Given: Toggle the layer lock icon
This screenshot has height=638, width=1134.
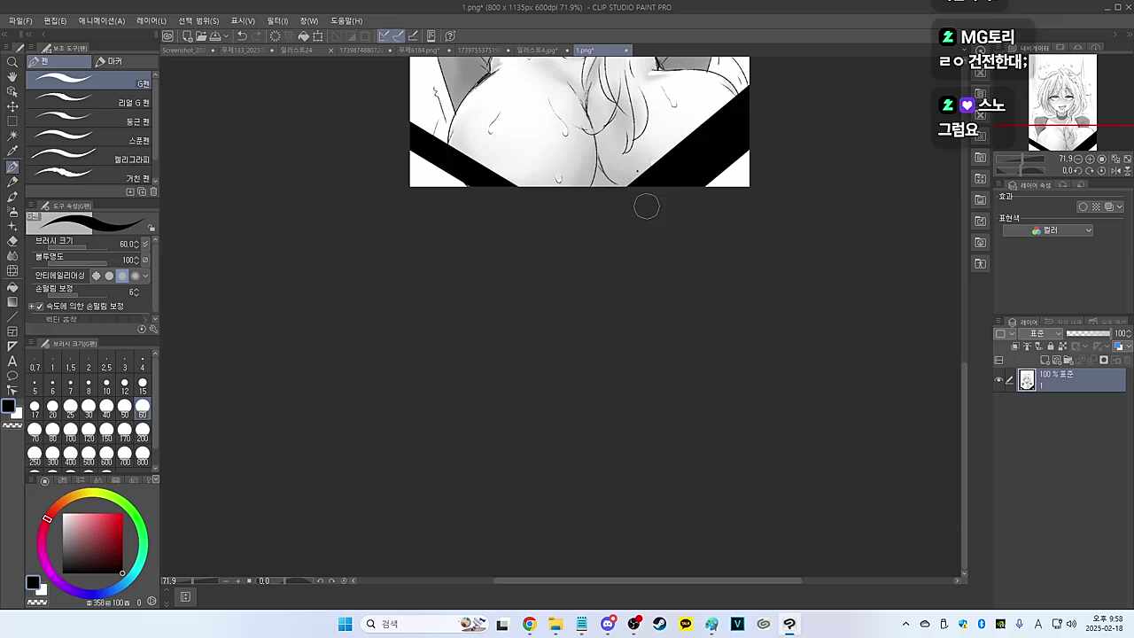Looking at the screenshot, I should [x=1051, y=346].
